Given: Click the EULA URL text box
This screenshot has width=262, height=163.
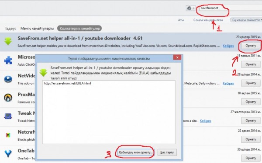Looking at the screenshot, I should point(109,112).
